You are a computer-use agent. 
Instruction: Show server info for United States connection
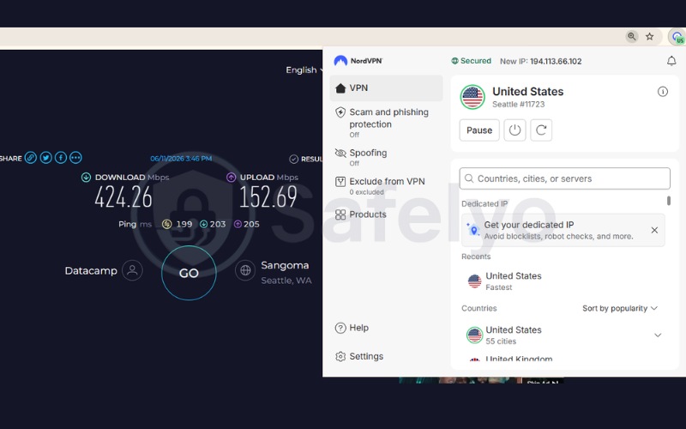click(x=662, y=92)
